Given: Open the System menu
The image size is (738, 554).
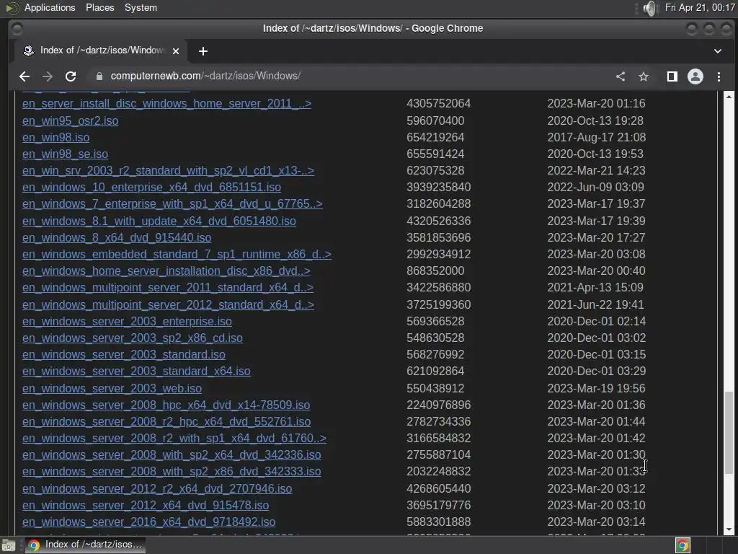Looking at the screenshot, I should click(141, 7).
